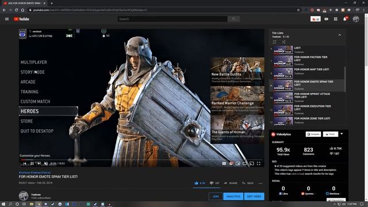
Task: Show hidden system tray icons
Action: [335, 204]
